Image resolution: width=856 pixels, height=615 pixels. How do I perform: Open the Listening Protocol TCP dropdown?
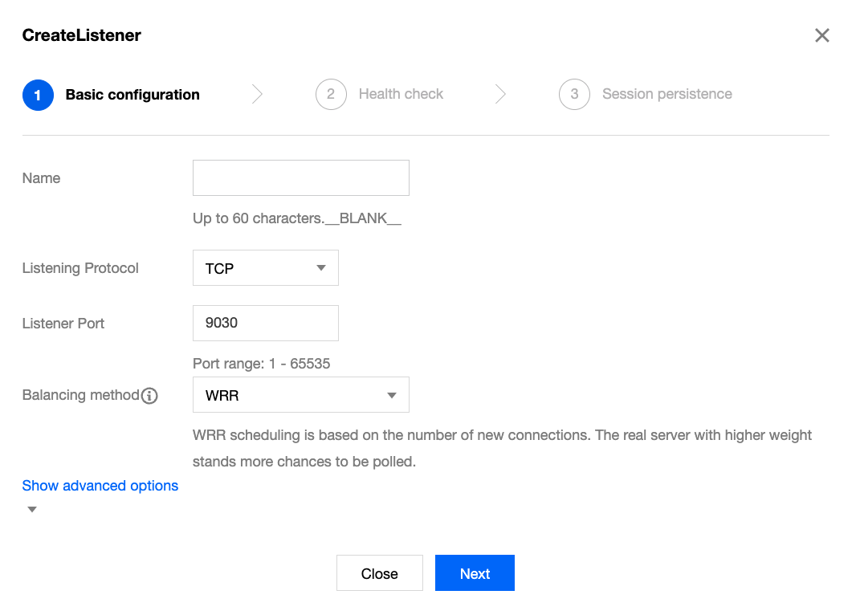(265, 268)
